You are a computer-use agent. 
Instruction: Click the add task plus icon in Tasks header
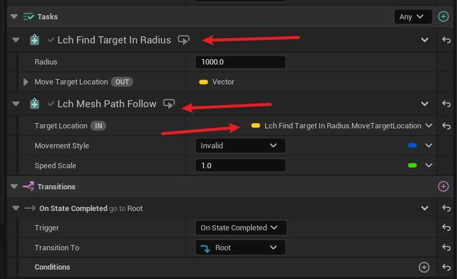tap(444, 17)
